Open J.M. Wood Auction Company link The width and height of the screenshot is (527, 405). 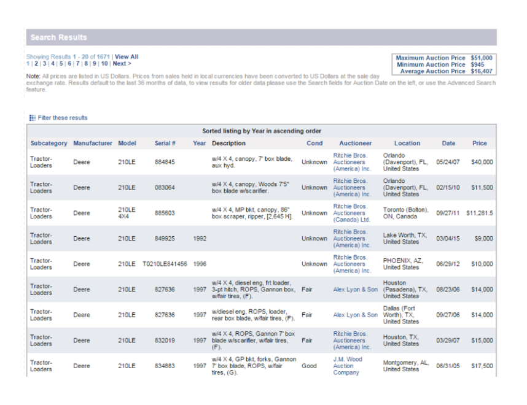348,366
